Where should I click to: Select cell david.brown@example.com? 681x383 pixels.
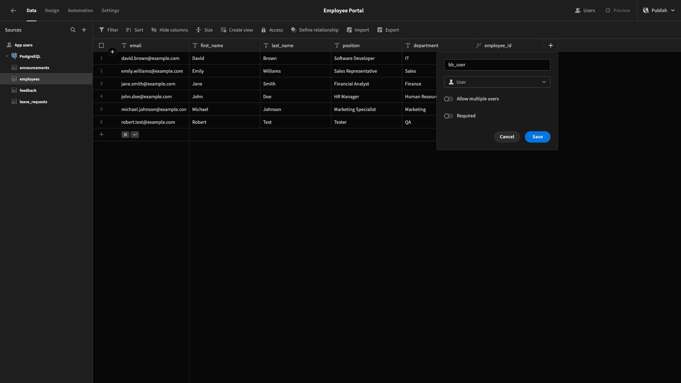click(x=154, y=58)
